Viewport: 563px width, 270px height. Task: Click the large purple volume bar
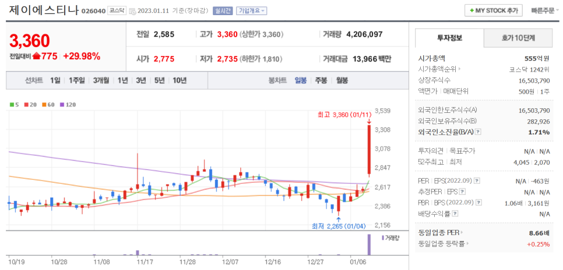[x=369, y=245]
